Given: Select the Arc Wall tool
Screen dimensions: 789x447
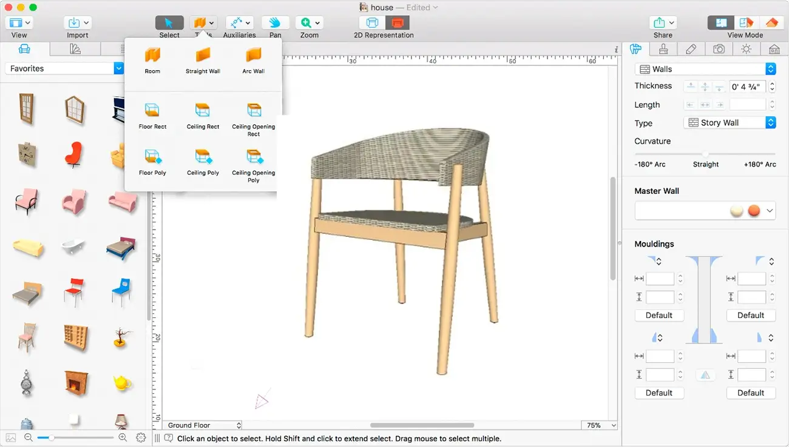Looking at the screenshot, I should (253, 59).
